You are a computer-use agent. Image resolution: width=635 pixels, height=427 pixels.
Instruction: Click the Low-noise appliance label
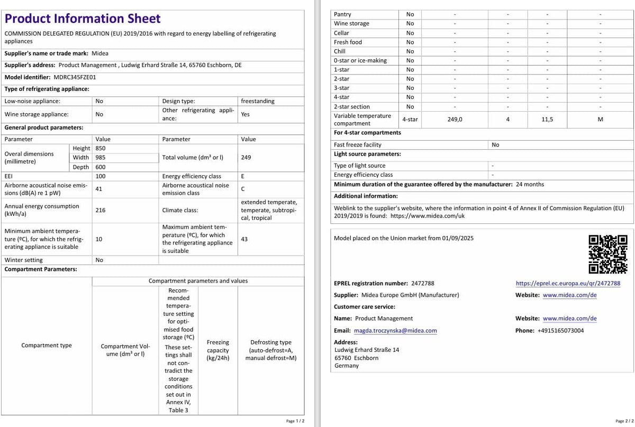32,101
